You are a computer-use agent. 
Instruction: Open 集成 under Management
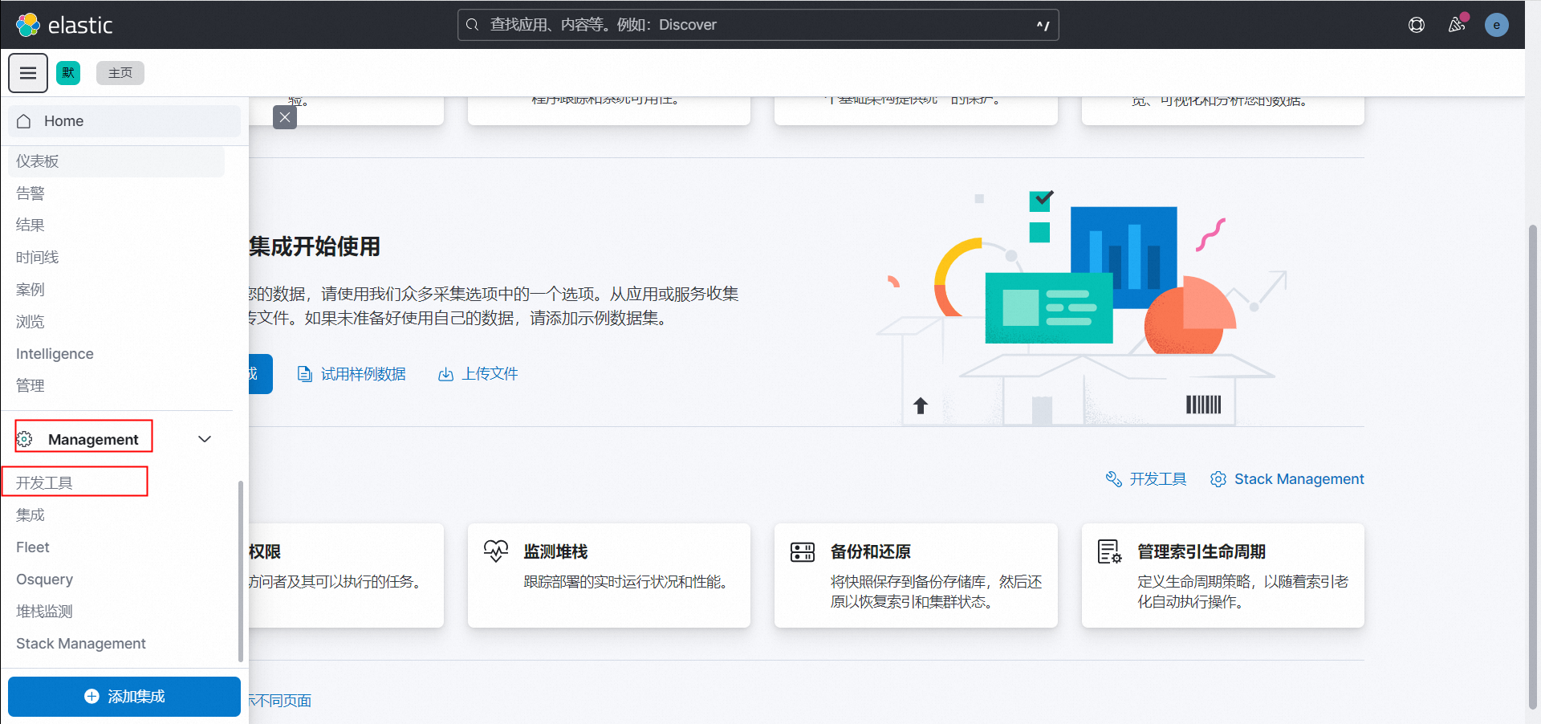[30, 515]
